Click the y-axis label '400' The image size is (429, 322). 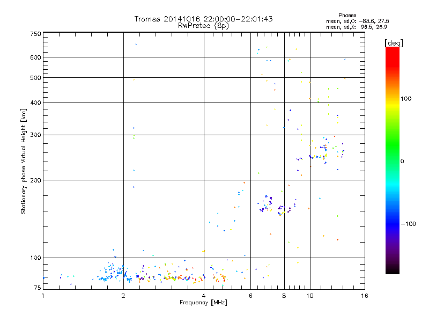[36, 103]
